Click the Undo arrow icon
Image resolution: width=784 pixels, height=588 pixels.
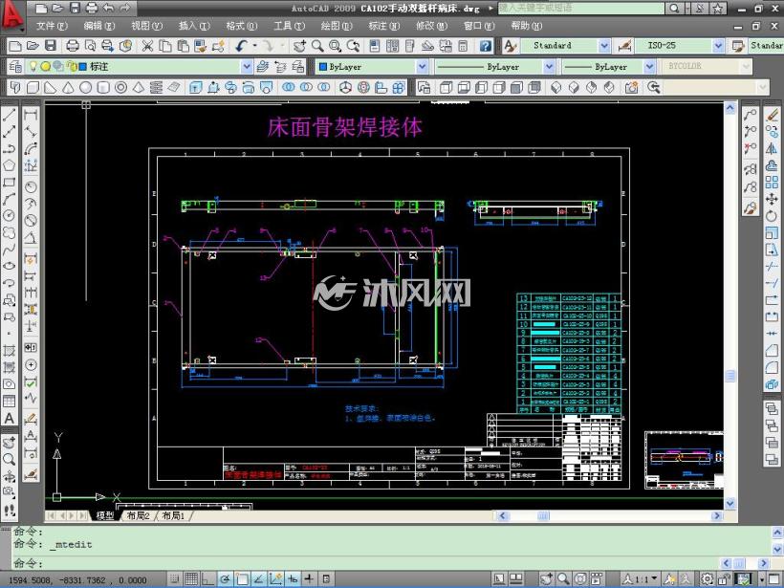pos(241,46)
